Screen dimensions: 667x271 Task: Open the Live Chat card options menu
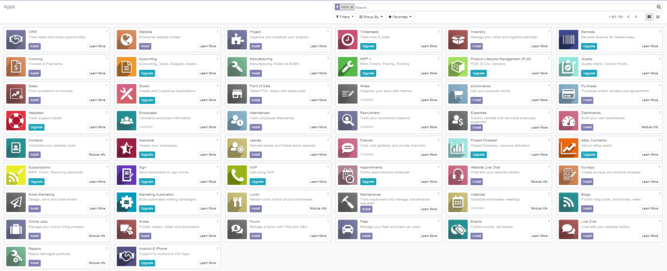pos(659,221)
